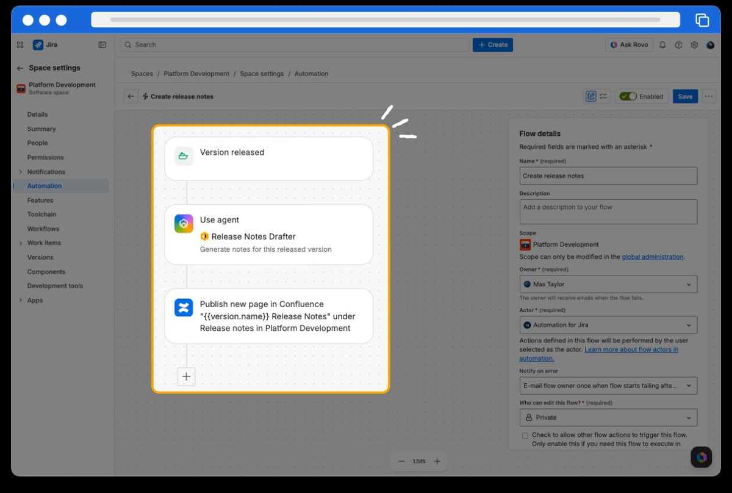Open the help question mark icon
Image resolution: width=732 pixels, height=493 pixels.
[x=678, y=45]
